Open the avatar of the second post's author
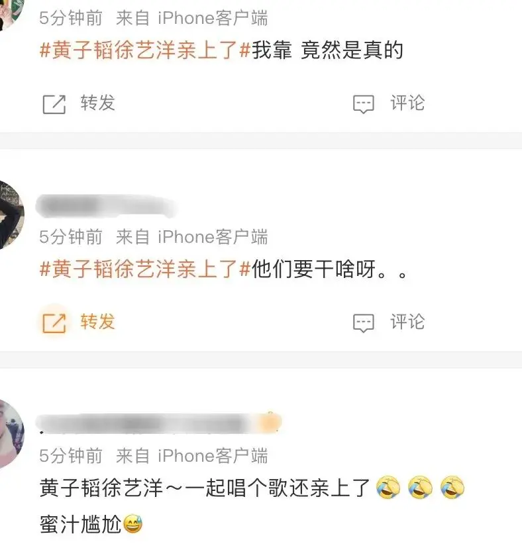 pyautogui.click(x=11, y=215)
